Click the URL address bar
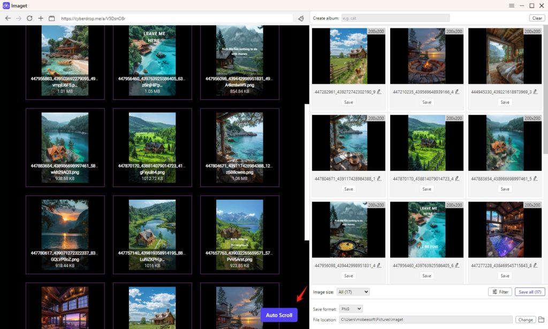Screen dimensions: 548x329 click(177, 18)
